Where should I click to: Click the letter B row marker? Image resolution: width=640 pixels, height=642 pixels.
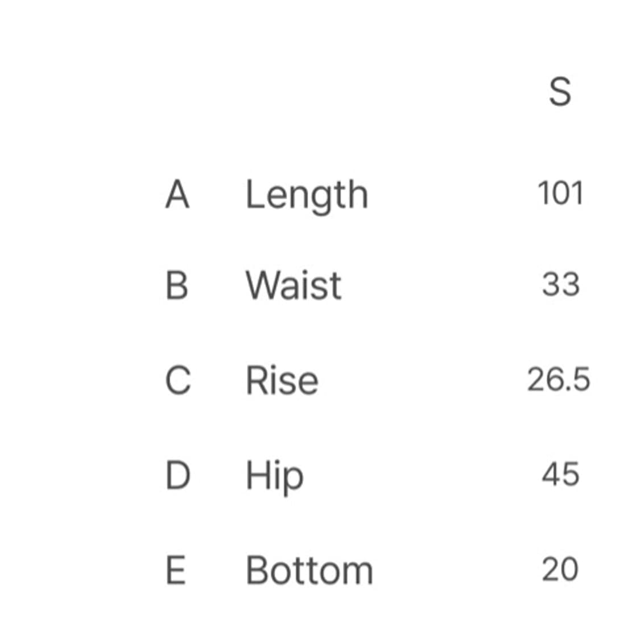point(177,285)
